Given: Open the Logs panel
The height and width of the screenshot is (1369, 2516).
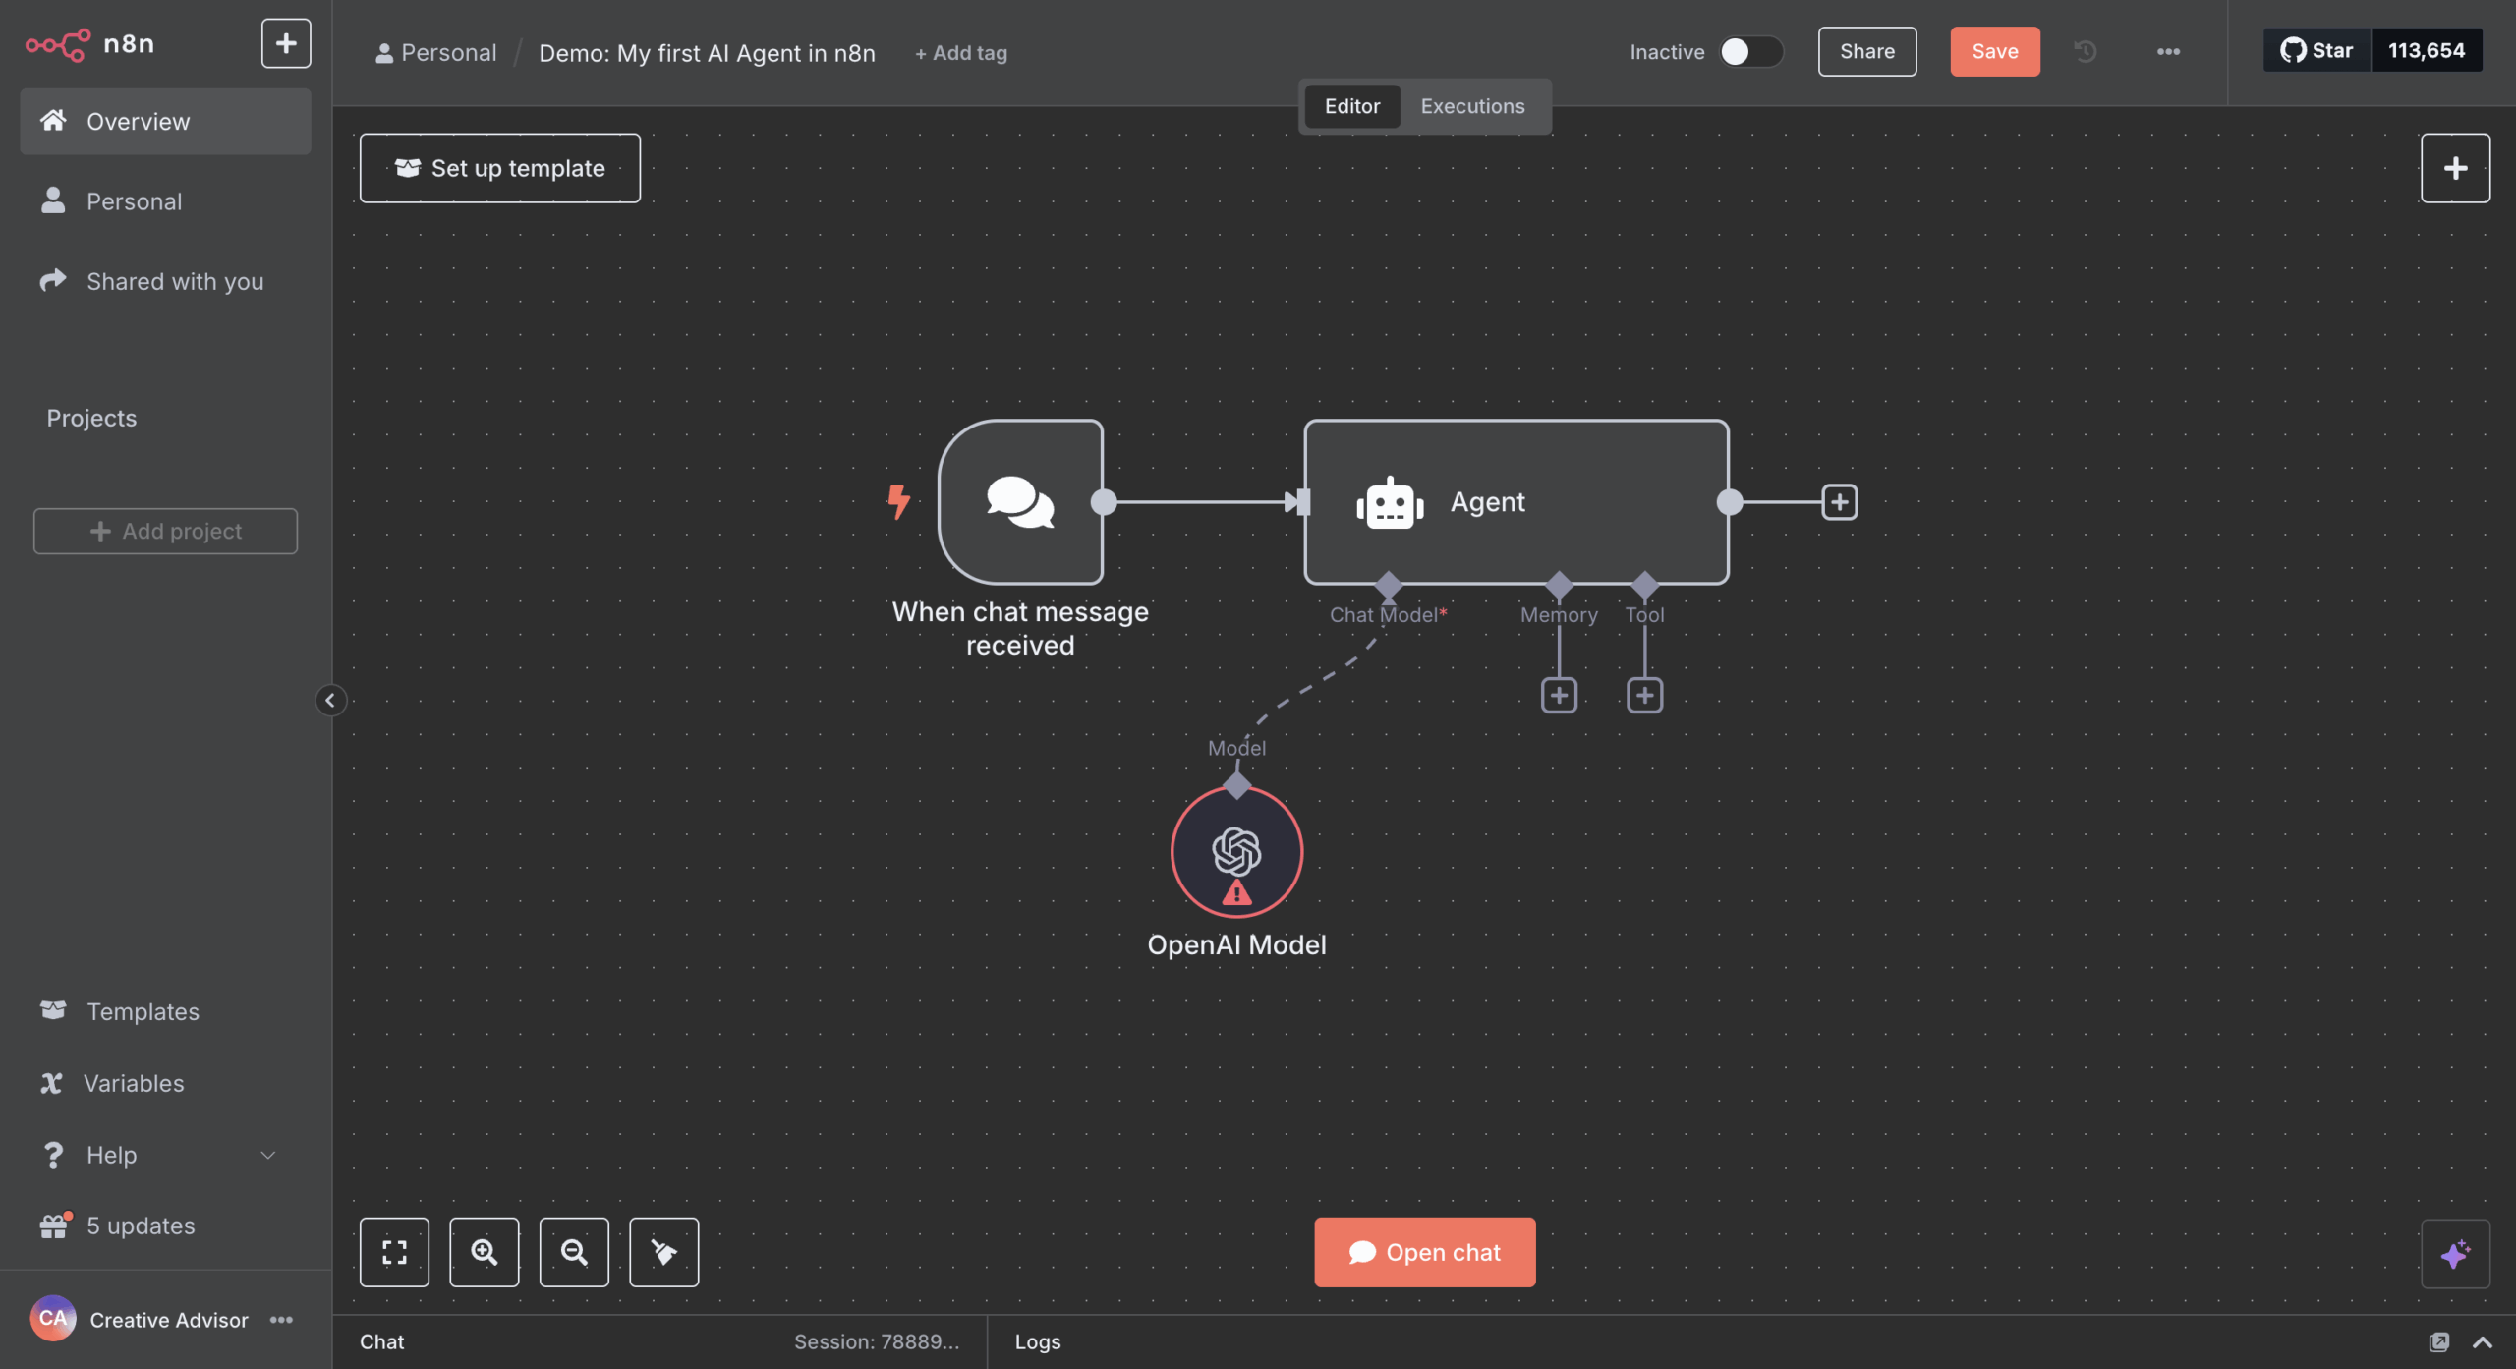Looking at the screenshot, I should [x=1037, y=1341].
